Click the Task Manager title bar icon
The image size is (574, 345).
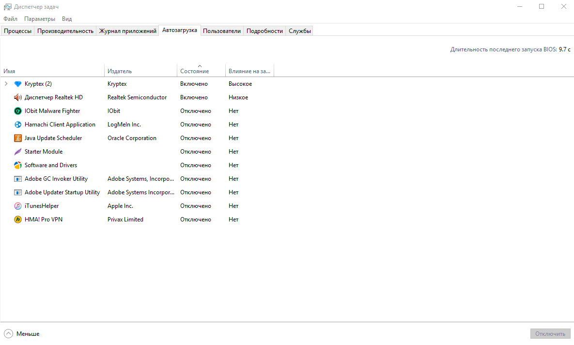coord(7,7)
